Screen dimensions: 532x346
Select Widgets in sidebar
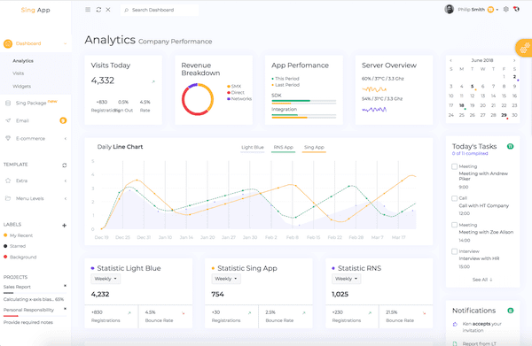[21, 87]
